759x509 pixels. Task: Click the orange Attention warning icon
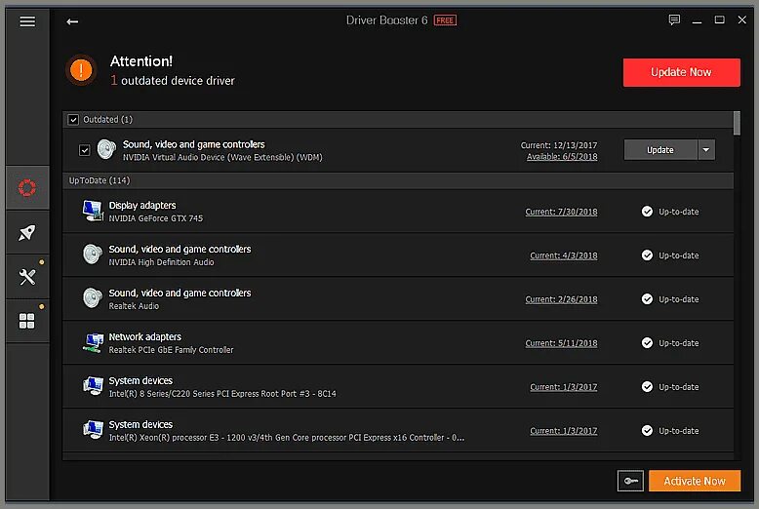pyautogui.click(x=81, y=70)
